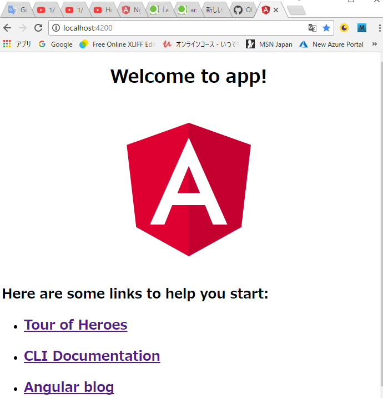Viewport: 383px width, 398px height.
Task: Click the bookmark star icon
Action: pyautogui.click(x=326, y=28)
